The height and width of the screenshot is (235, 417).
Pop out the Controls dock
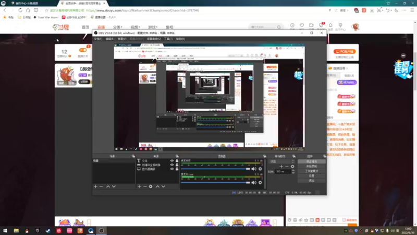(x=324, y=156)
